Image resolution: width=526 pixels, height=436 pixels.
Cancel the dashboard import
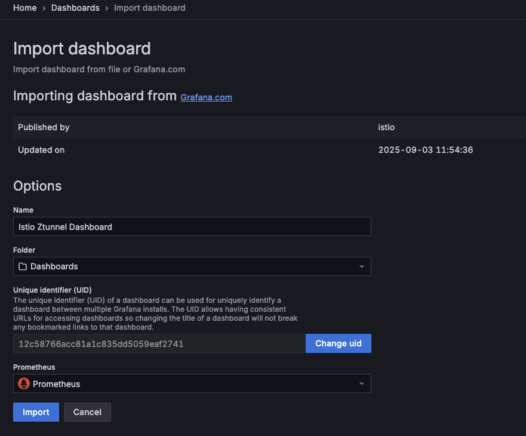[87, 412]
